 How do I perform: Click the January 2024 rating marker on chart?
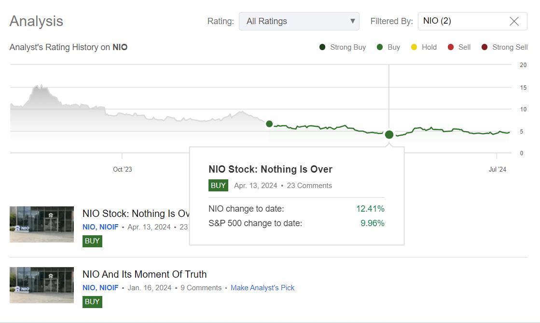(x=269, y=124)
